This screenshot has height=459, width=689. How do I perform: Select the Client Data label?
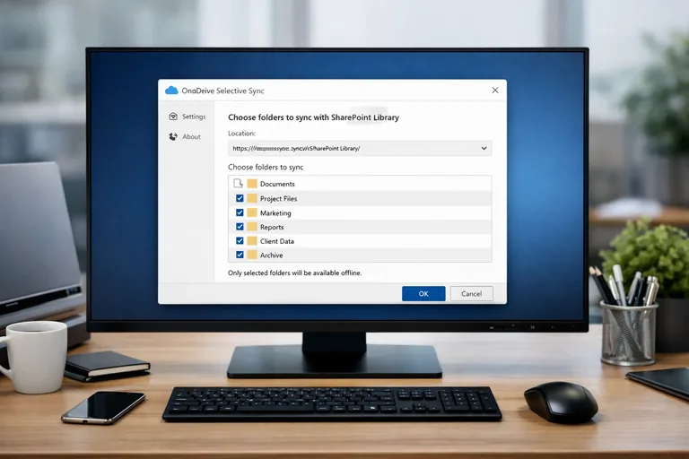coord(277,241)
